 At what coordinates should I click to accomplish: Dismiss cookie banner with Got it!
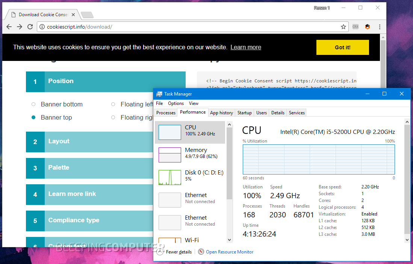tap(342, 47)
